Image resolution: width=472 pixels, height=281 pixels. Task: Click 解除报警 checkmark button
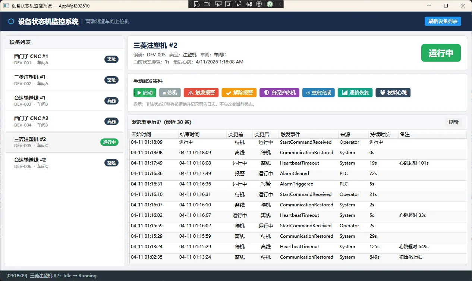click(x=239, y=93)
